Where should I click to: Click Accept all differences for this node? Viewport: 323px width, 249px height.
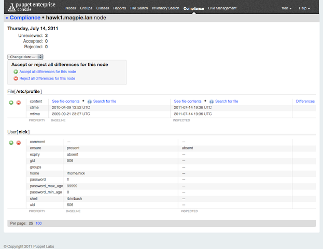(48, 72)
